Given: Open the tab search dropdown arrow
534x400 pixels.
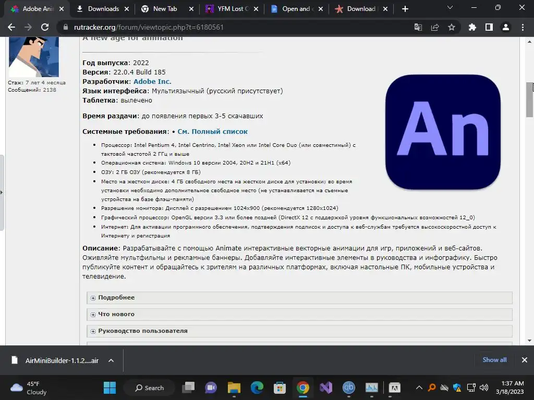Looking at the screenshot, I should point(450,7).
